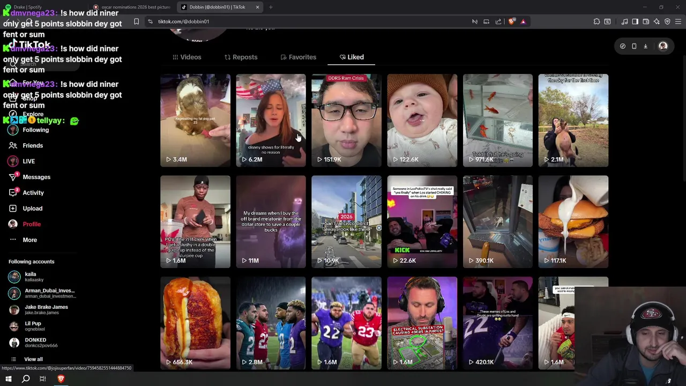The width and height of the screenshot is (686, 386).
Task: Switch to the Videos tab
Action: point(187,57)
